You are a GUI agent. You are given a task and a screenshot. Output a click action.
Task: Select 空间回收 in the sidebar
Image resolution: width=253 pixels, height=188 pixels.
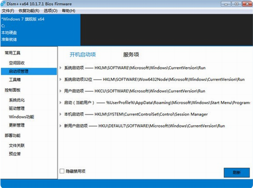pyautogui.click(x=17, y=63)
